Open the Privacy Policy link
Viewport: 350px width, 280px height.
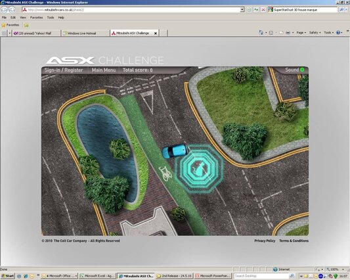[x=265, y=241]
